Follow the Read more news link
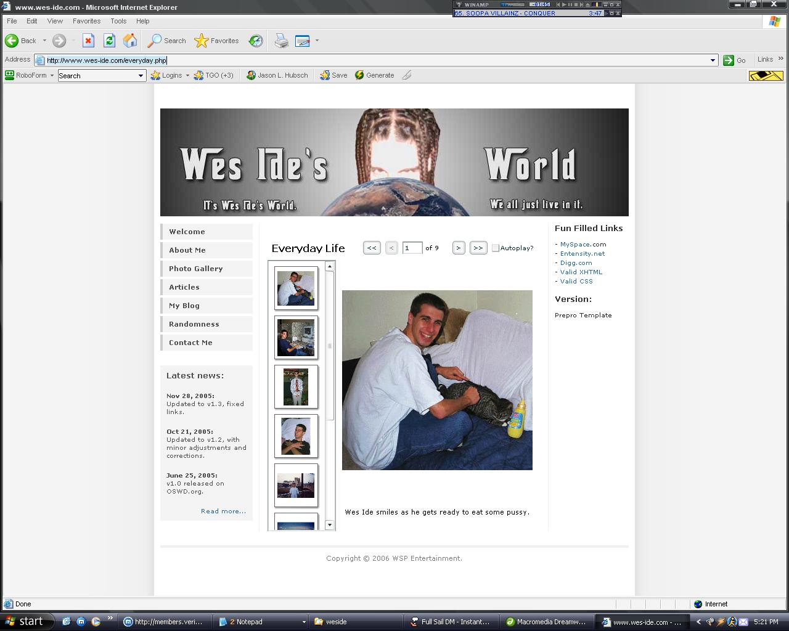The image size is (789, 631). (x=223, y=511)
